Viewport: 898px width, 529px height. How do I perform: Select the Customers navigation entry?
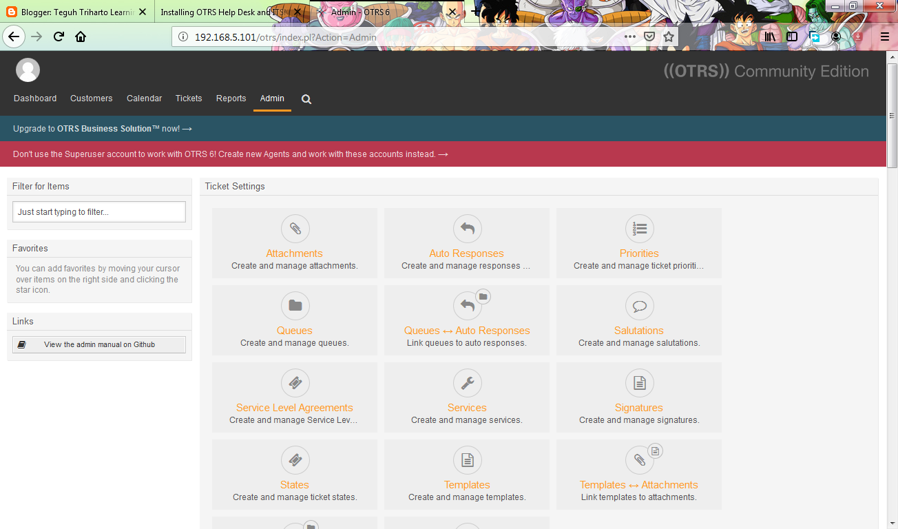[91, 98]
